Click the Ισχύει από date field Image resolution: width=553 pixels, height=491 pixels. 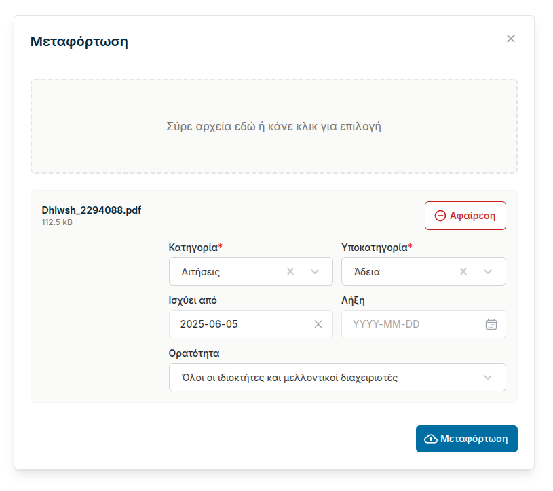(x=251, y=324)
